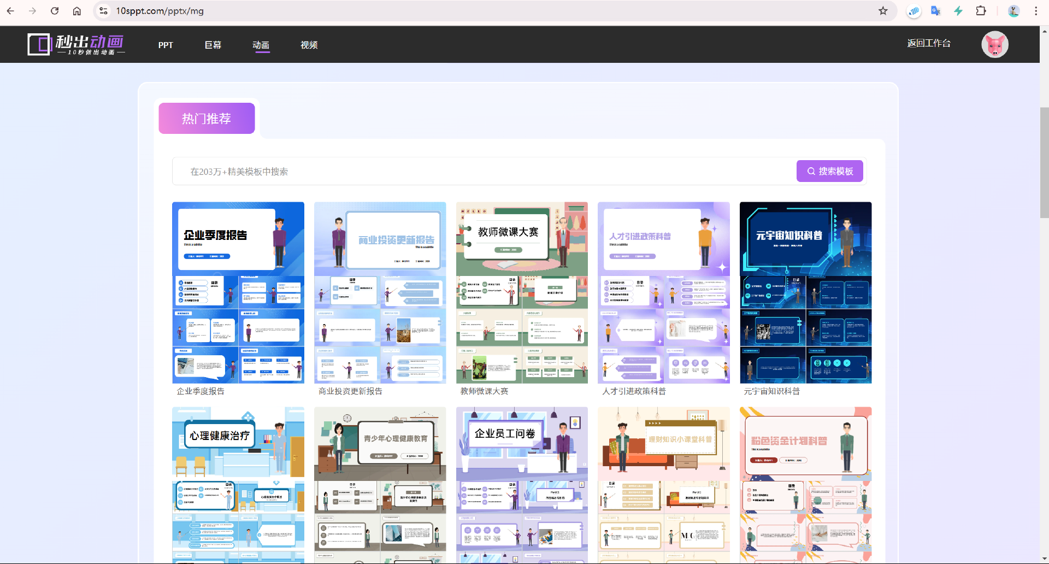Click the browser forward arrow

(32, 11)
